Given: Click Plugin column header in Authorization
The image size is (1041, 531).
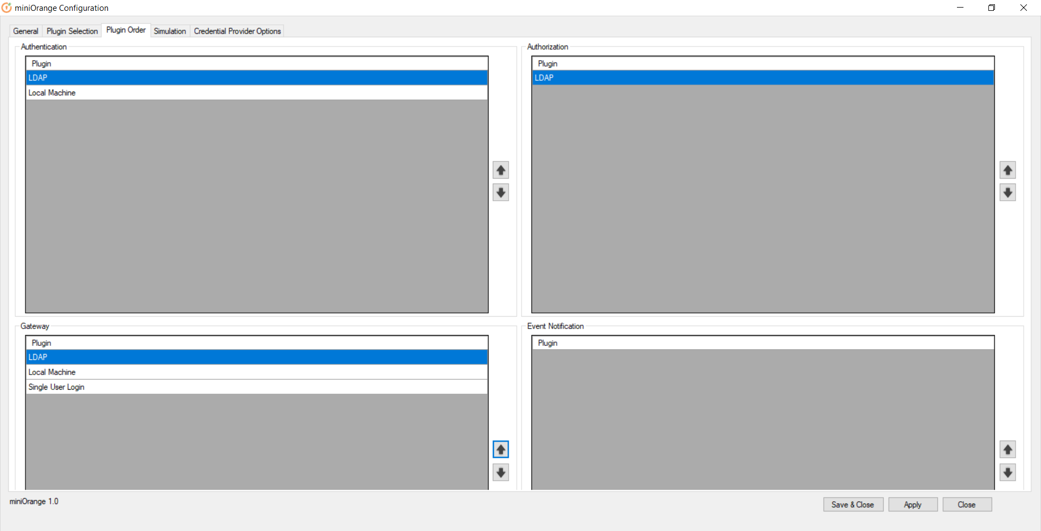Looking at the screenshot, I should (x=763, y=63).
